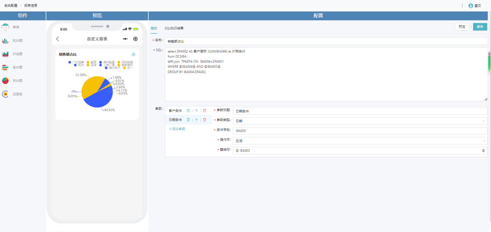491x232 pixels.
Task: Toggle the 深圳航盛 legend entry
Action: point(125,62)
